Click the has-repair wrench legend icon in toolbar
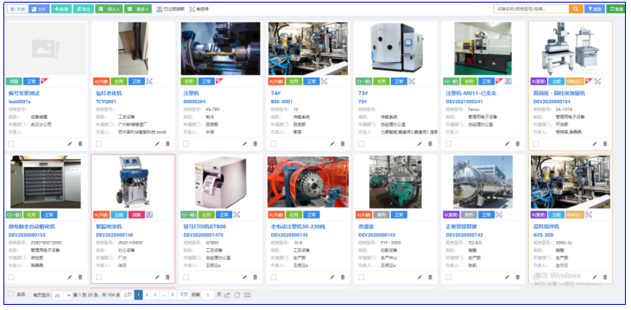 192,9
